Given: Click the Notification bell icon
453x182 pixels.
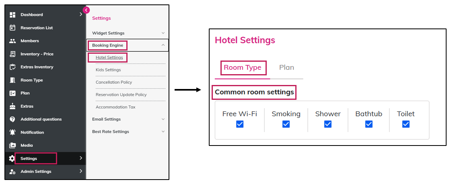Looking at the screenshot, I should [12, 132].
